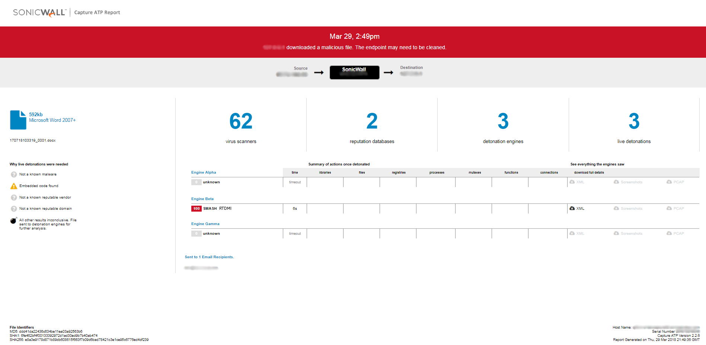The image size is (706, 345).
Task: Open the Engine Alpha link
Action: 204,172
